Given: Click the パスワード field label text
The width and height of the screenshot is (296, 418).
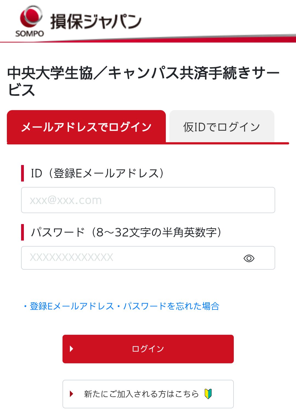Looking at the screenshot, I should pyautogui.click(x=126, y=232).
